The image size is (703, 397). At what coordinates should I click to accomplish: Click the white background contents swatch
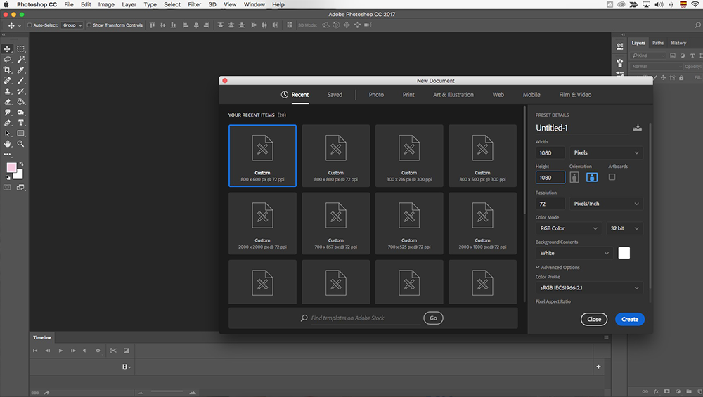[x=624, y=253]
